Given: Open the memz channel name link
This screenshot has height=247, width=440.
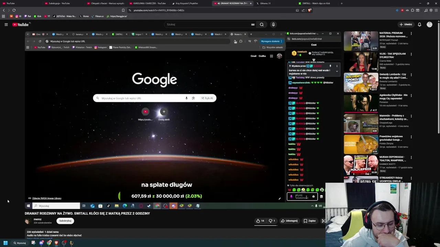Looking at the screenshot, I should 37,219.
